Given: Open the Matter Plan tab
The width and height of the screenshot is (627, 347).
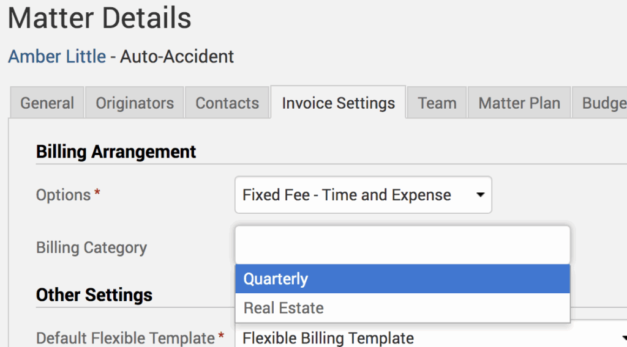Looking at the screenshot, I should click(x=519, y=103).
